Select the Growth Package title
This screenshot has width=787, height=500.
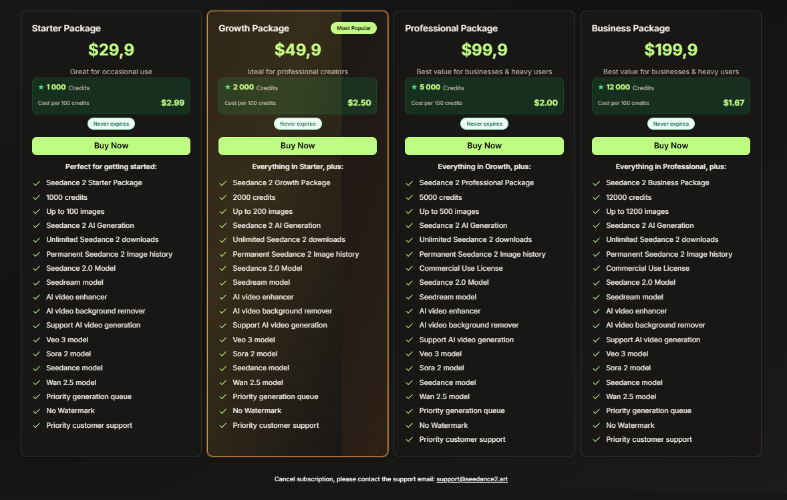click(254, 28)
